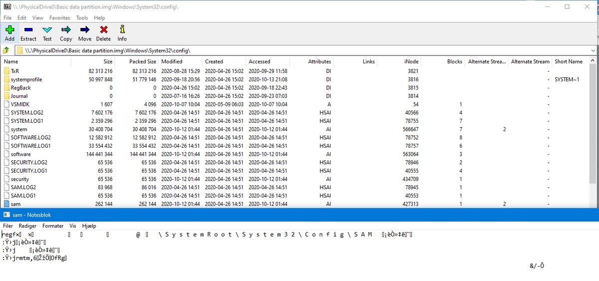Click the iNode value 566647
Viewport: 599px width, 281px height.
click(x=410, y=129)
